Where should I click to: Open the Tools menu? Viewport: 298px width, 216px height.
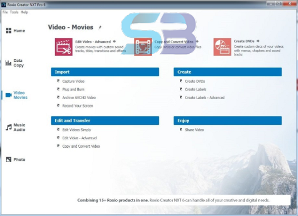coord(14,12)
